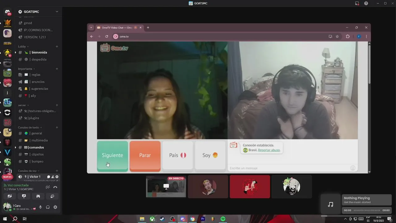Click the music playback progress bar

pos(367,210)
